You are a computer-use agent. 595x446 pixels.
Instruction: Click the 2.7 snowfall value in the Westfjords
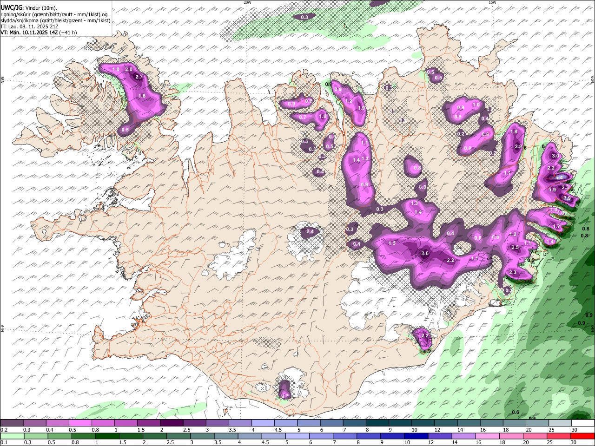coord(139,77)
